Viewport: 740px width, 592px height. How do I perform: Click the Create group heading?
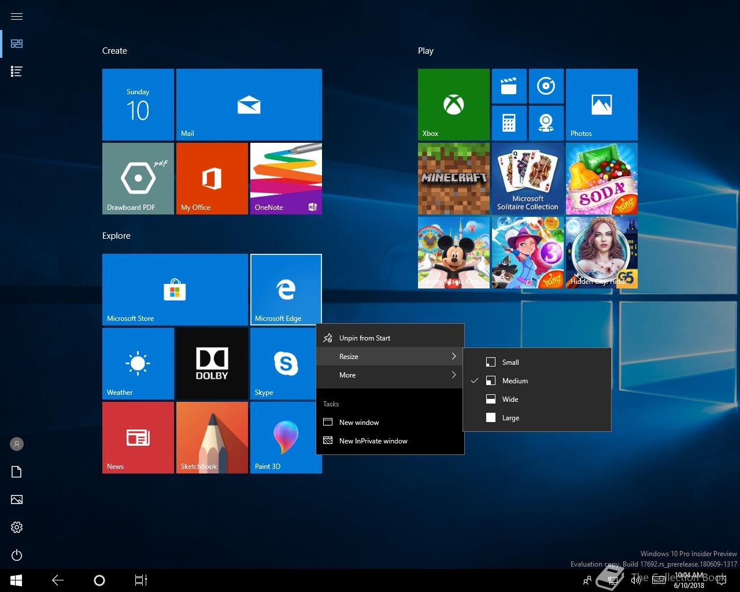[114, 51]
